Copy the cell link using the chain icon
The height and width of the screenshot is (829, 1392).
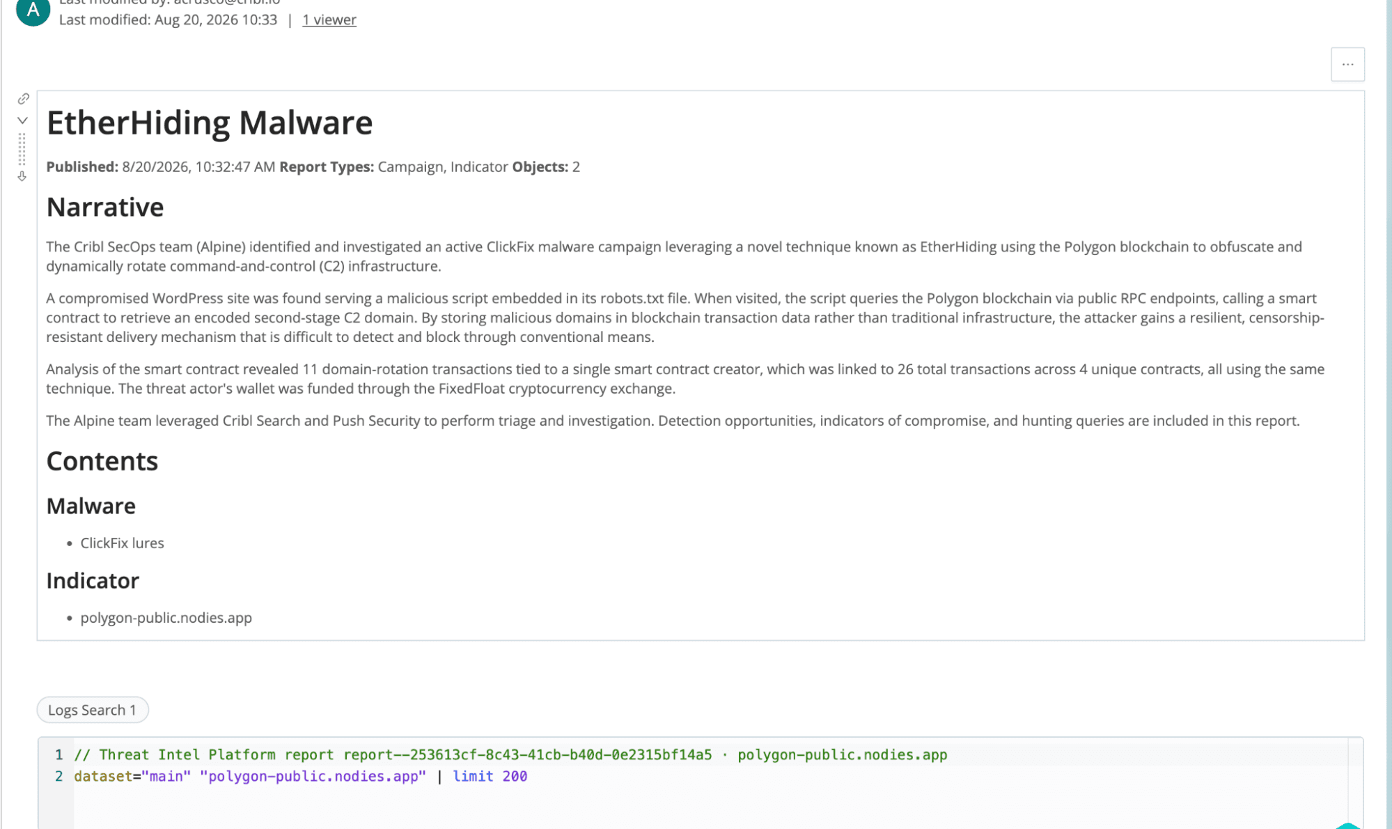(x=23, y=99)
